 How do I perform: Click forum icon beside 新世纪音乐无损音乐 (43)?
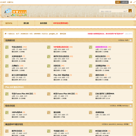tap(49, 57)
